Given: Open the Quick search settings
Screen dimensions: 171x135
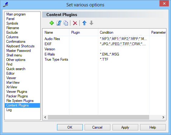Looking at the screenshot, I should tap(16, 69).
